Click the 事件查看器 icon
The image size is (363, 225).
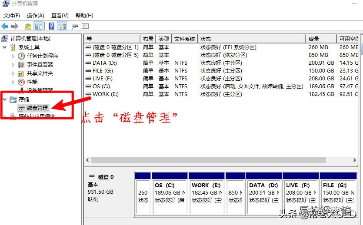(x=21, y=65)
